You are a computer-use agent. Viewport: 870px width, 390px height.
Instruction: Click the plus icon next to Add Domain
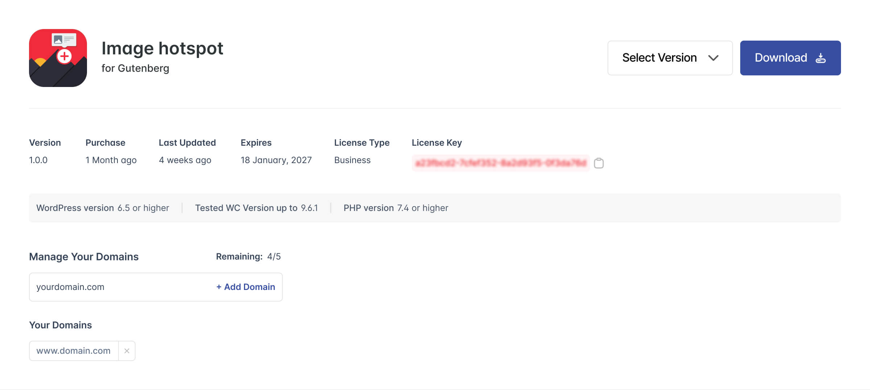click(219, 287)
